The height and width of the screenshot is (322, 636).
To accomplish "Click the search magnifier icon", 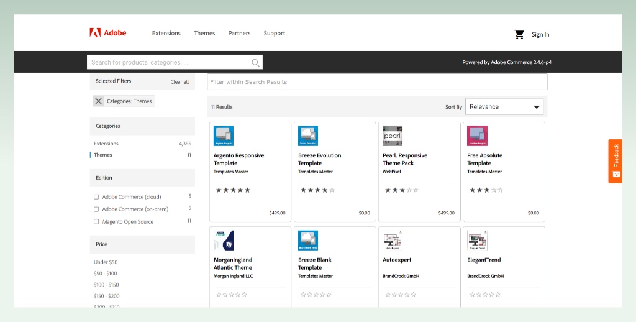I will tap(255, 63).
